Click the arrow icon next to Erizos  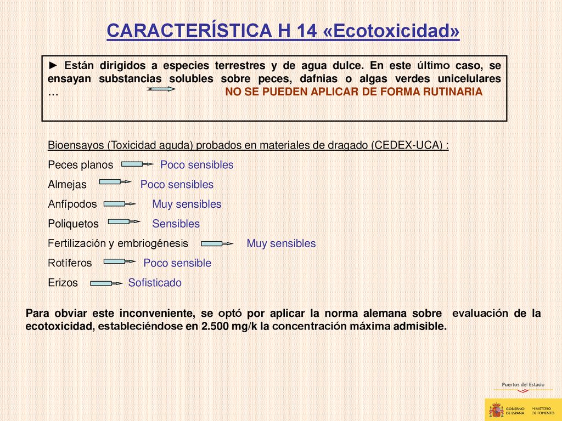pyautogui.click(x=106, y=283)
